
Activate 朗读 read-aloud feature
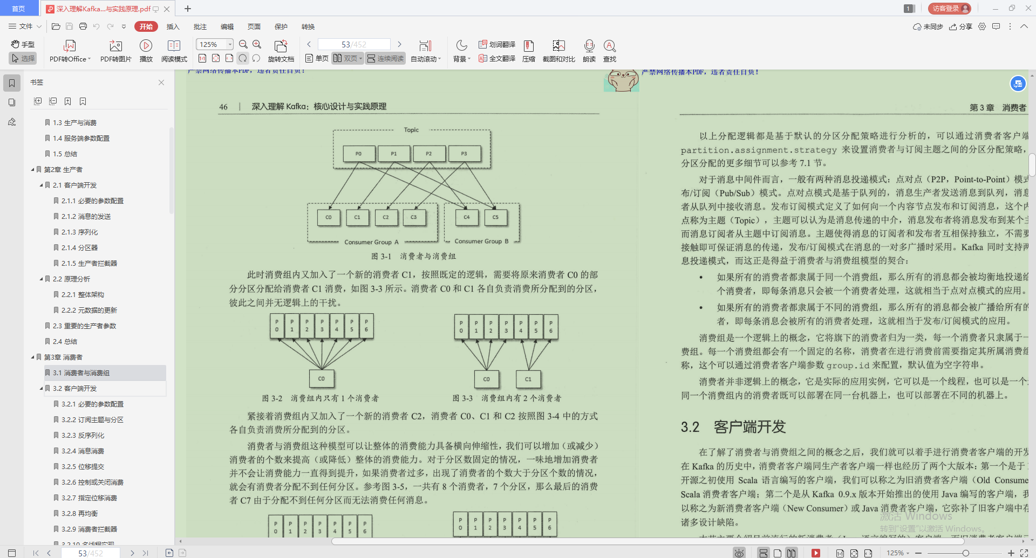pos(589,50)
